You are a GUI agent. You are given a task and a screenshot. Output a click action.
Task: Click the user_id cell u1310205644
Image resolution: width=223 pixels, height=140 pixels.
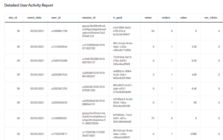[x=59, y=46]
